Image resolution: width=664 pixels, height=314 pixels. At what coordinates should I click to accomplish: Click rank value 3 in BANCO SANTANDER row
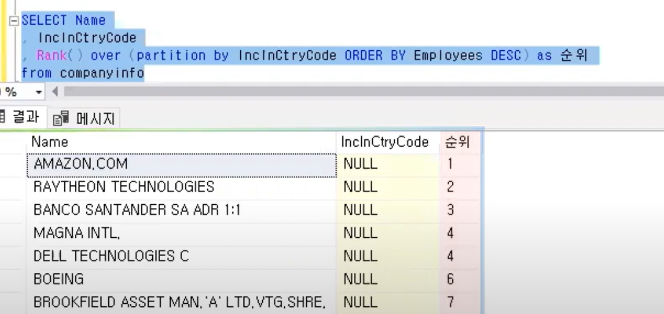pyautogui.click(x=460, y=210)
